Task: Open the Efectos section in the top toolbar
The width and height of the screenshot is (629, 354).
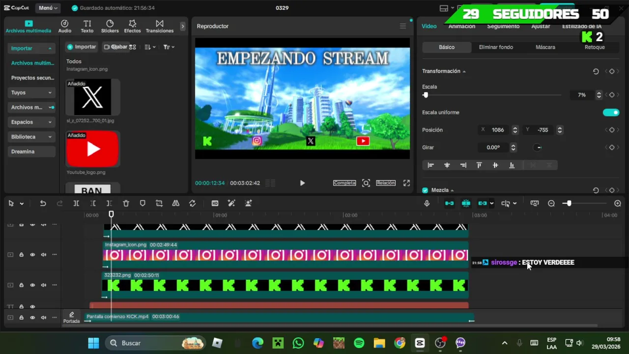Action: click(x=132, y=27)
